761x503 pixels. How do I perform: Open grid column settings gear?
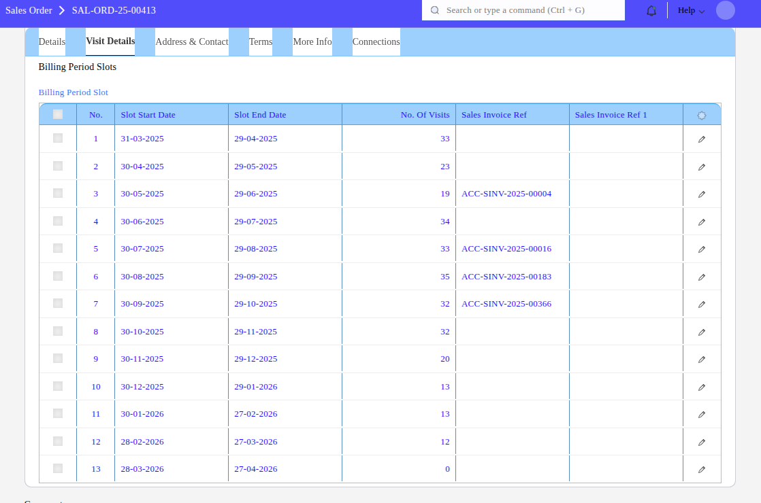702,116
